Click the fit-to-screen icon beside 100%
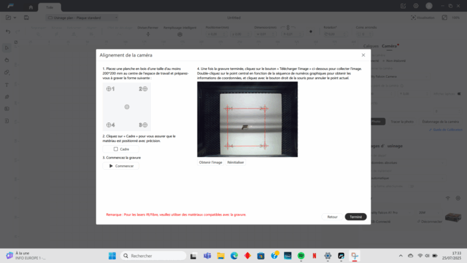This screenshot has height=263, width=467. click(444, 17)
